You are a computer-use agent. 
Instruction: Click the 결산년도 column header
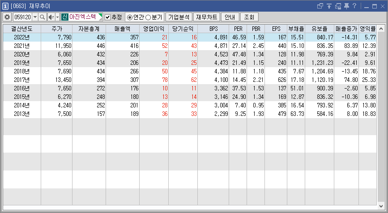click(x=22, y=29)
